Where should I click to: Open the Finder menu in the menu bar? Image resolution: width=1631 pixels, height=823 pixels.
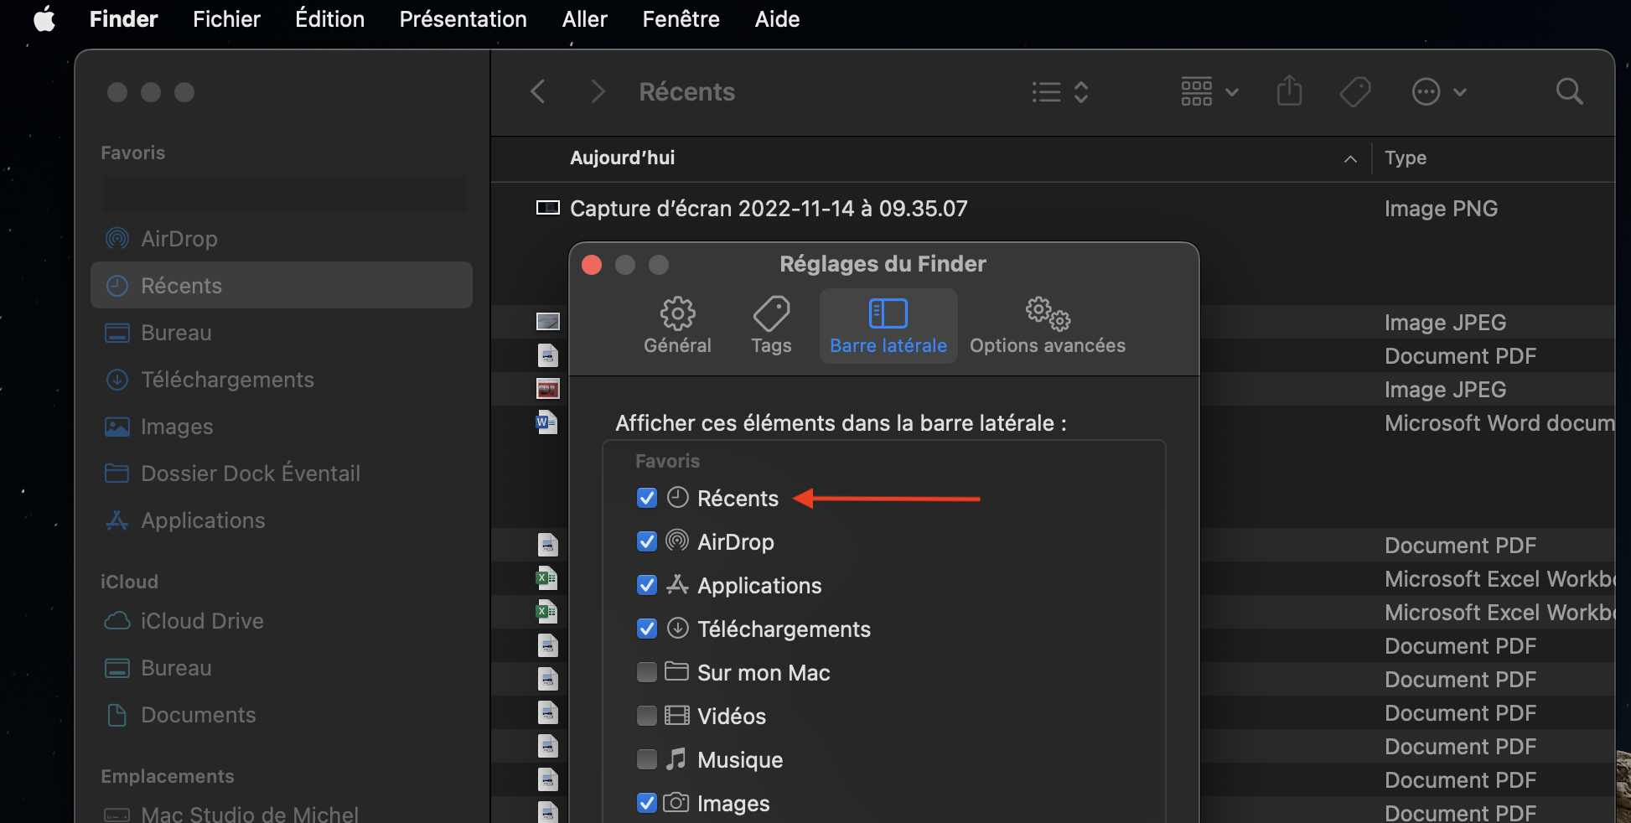pyautogui.click(x=123, y=18)
